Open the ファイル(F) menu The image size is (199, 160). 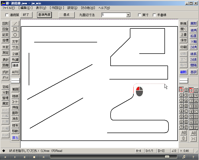[x=8, y=8]
